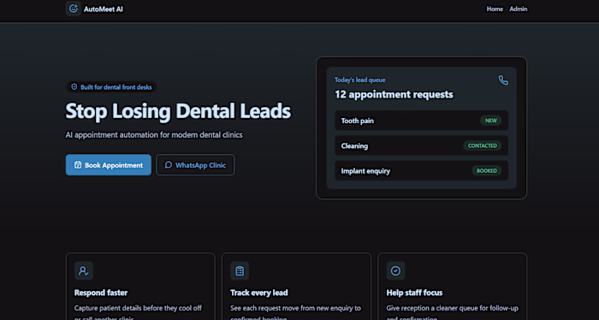Click the WhatsApp Clinic button
Viewport: 599px width, 320px height.
[x=195, y=165]
